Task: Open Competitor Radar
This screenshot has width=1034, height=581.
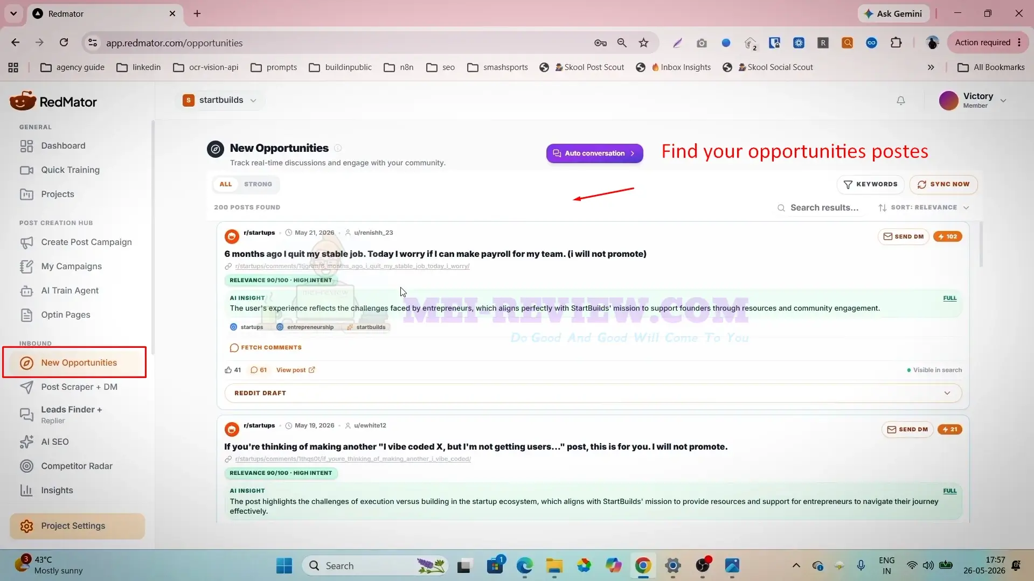Action: (78, 466)
